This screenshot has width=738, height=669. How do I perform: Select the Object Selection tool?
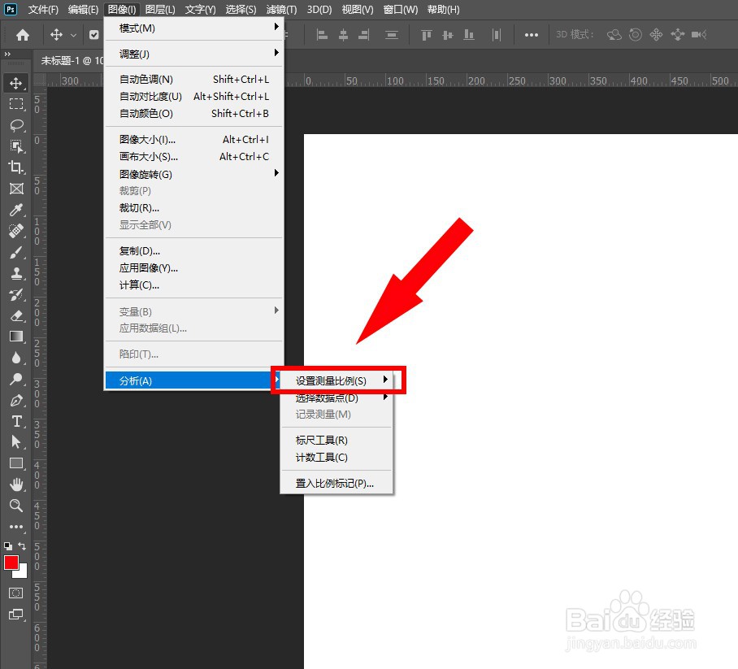16,146
